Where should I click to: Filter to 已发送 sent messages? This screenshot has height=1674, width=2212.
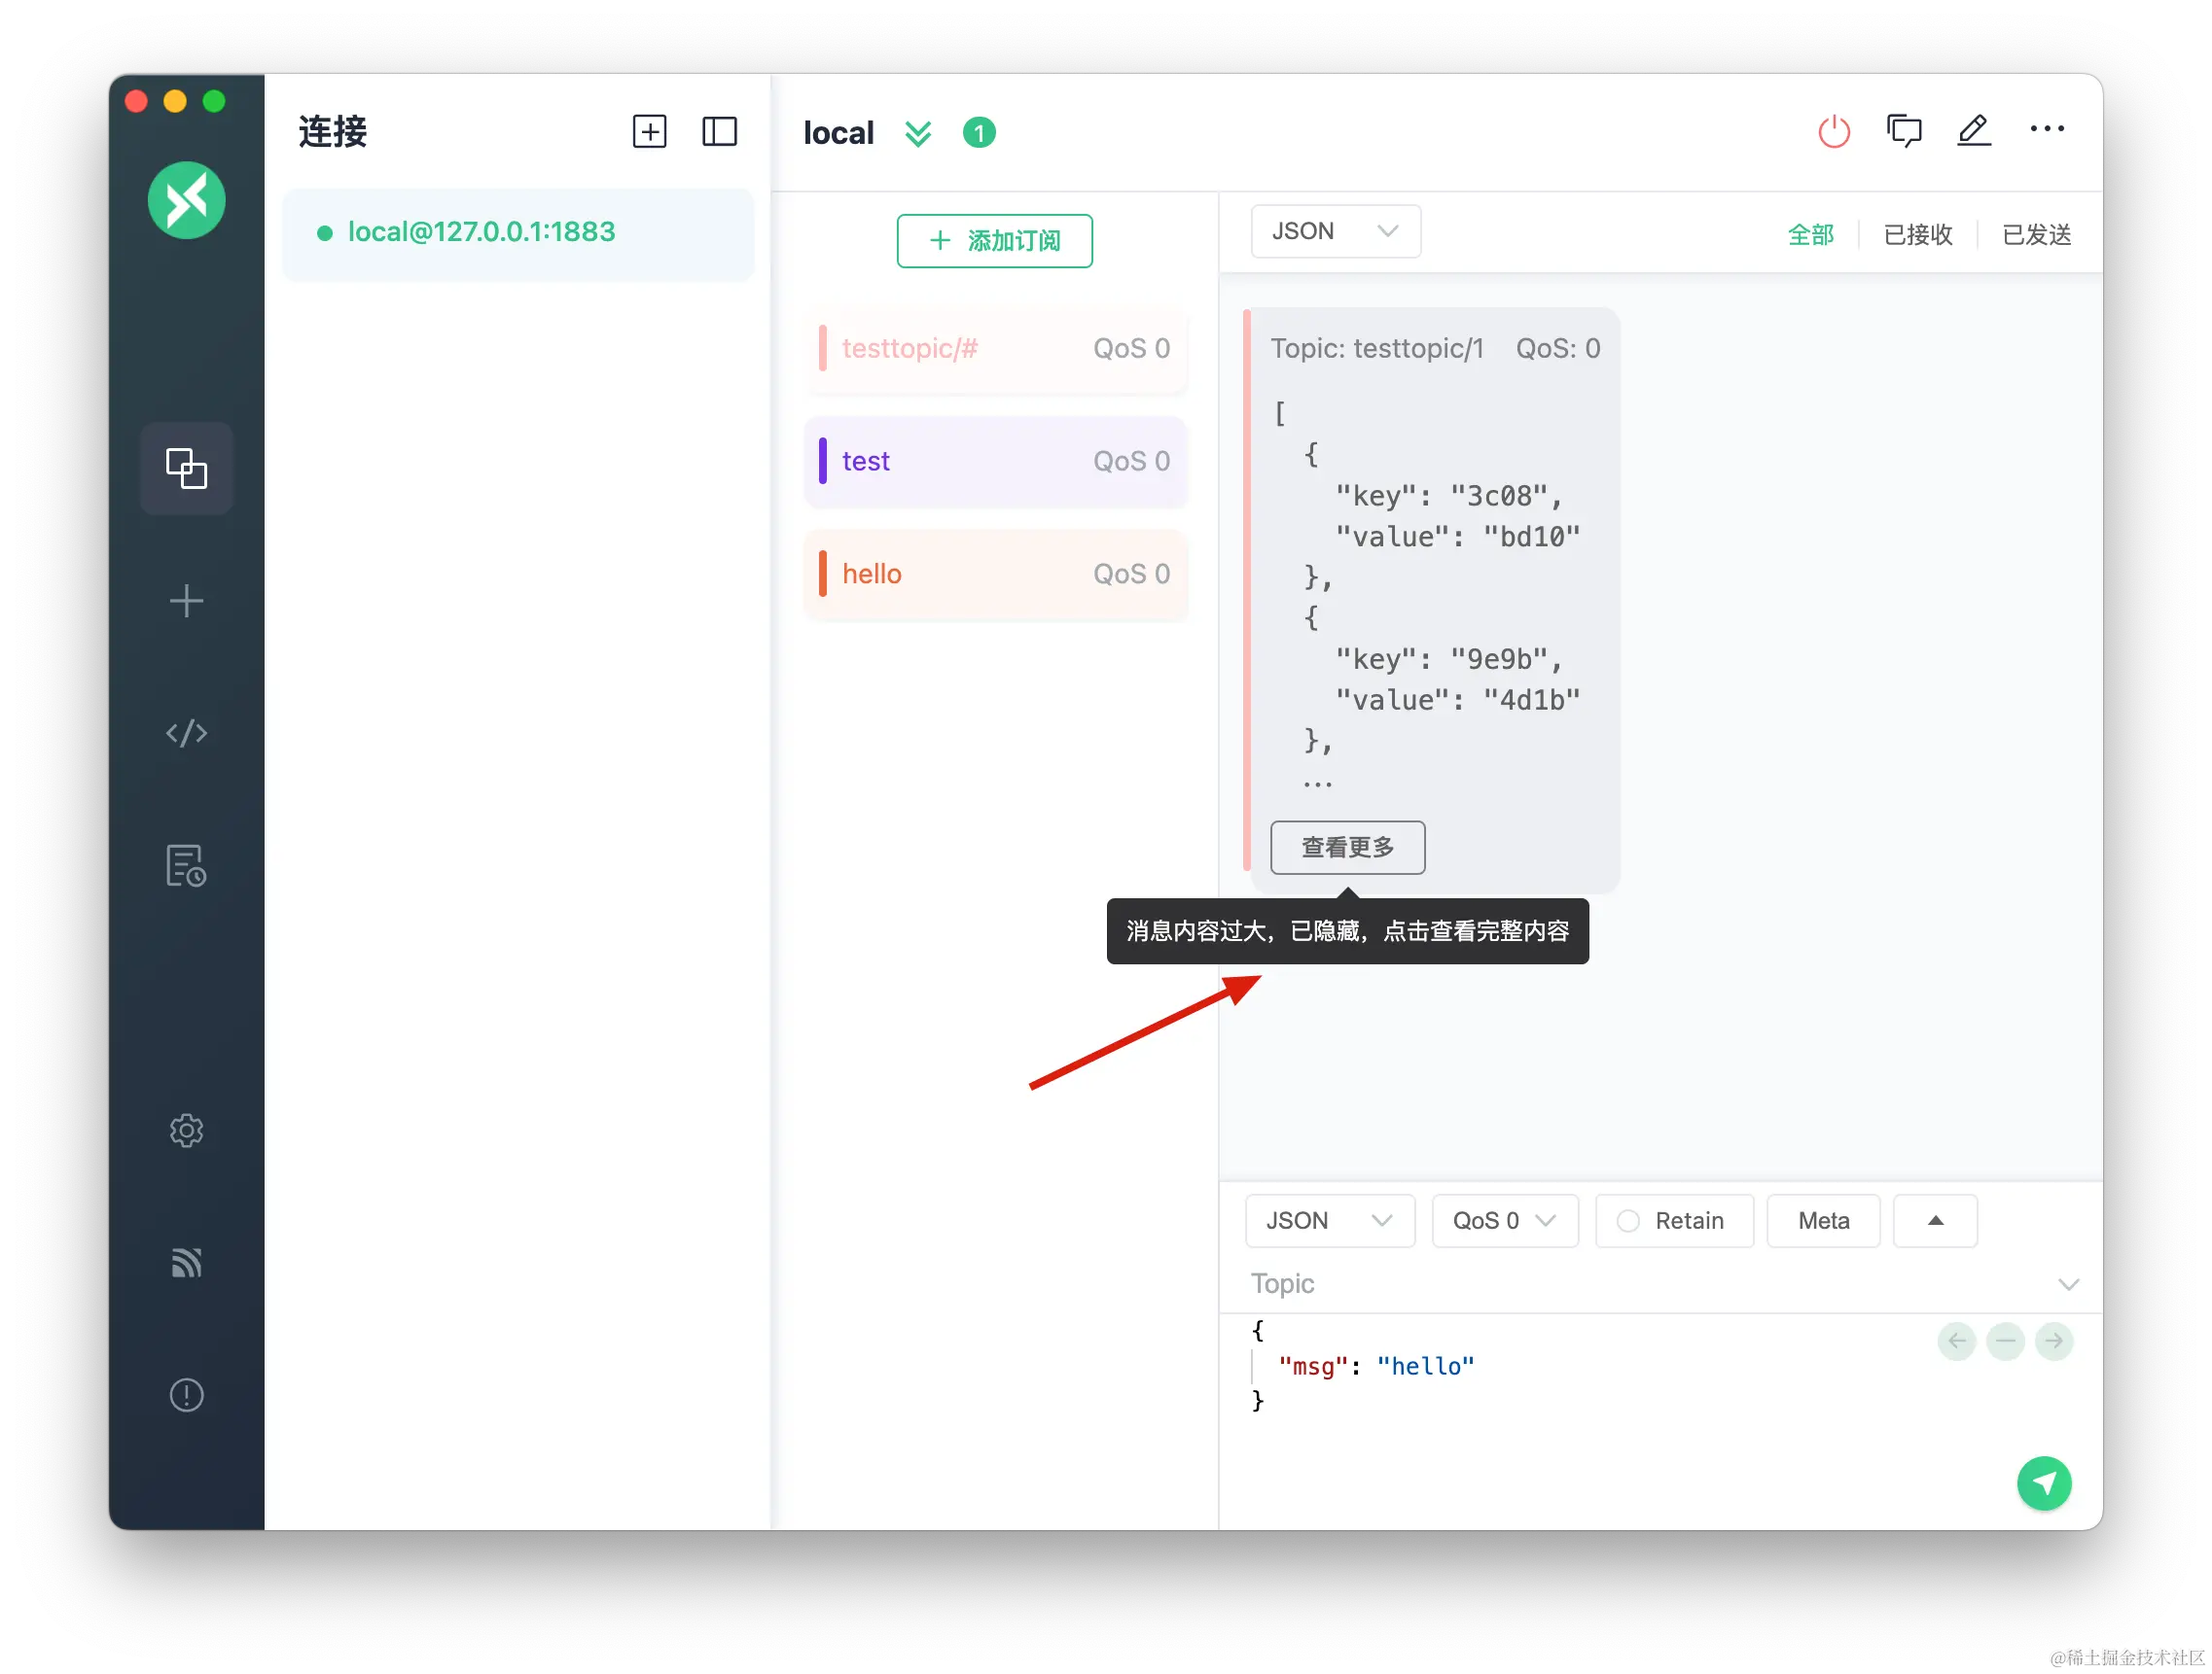point(2036,235)
